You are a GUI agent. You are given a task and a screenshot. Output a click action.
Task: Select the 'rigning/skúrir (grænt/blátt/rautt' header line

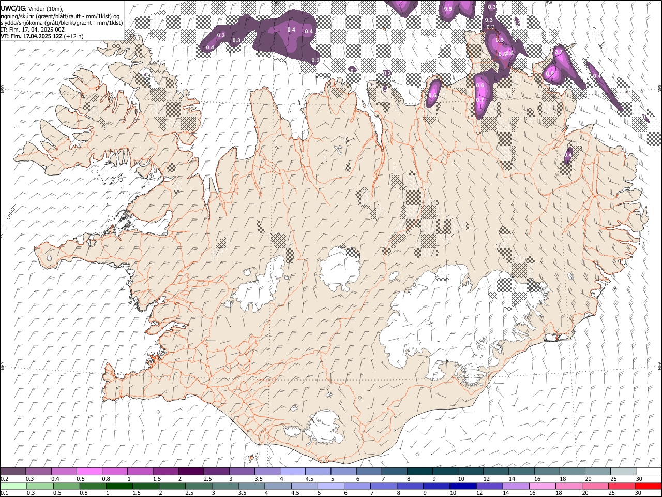pyautogui.click(x=59, y=16)
